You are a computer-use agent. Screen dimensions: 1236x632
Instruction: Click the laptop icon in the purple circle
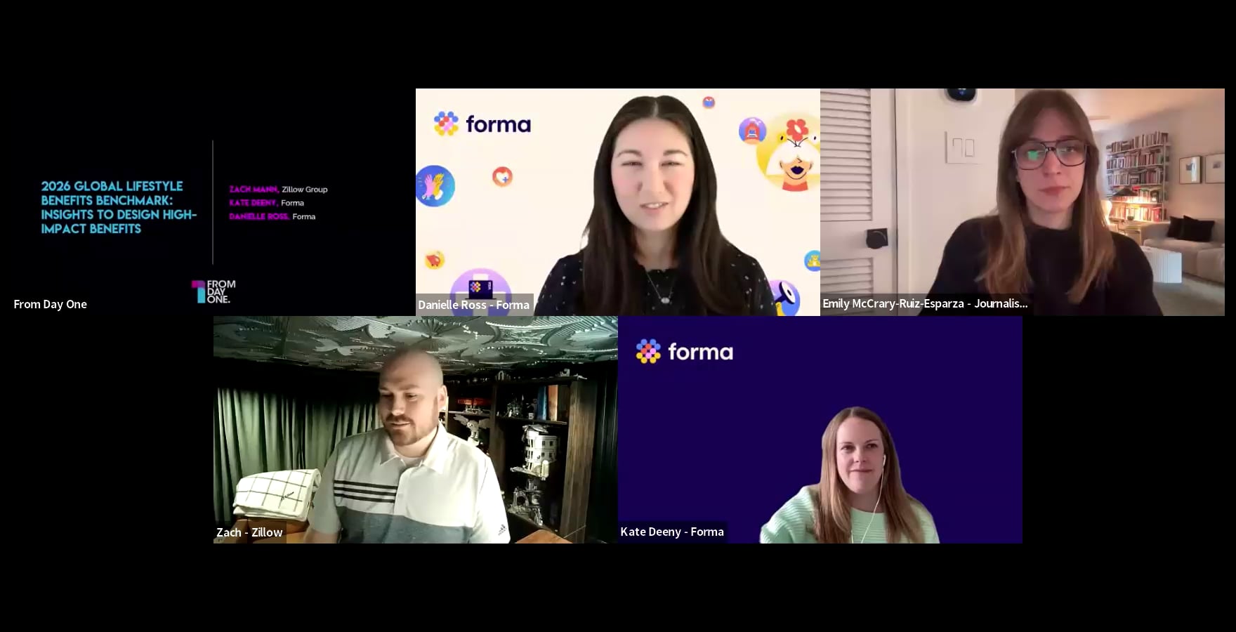tap(480, 287)
